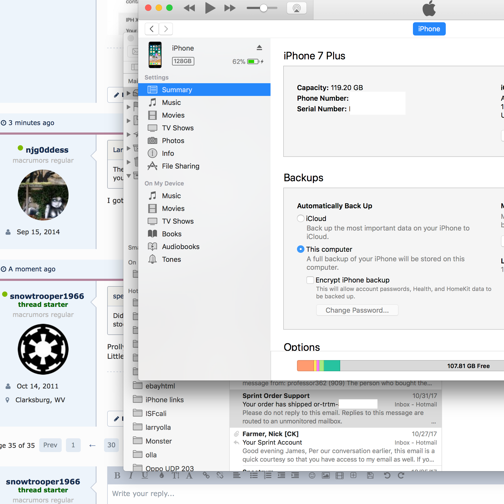
Task: Go to forum page 30
Action: [x=111, y=445]
